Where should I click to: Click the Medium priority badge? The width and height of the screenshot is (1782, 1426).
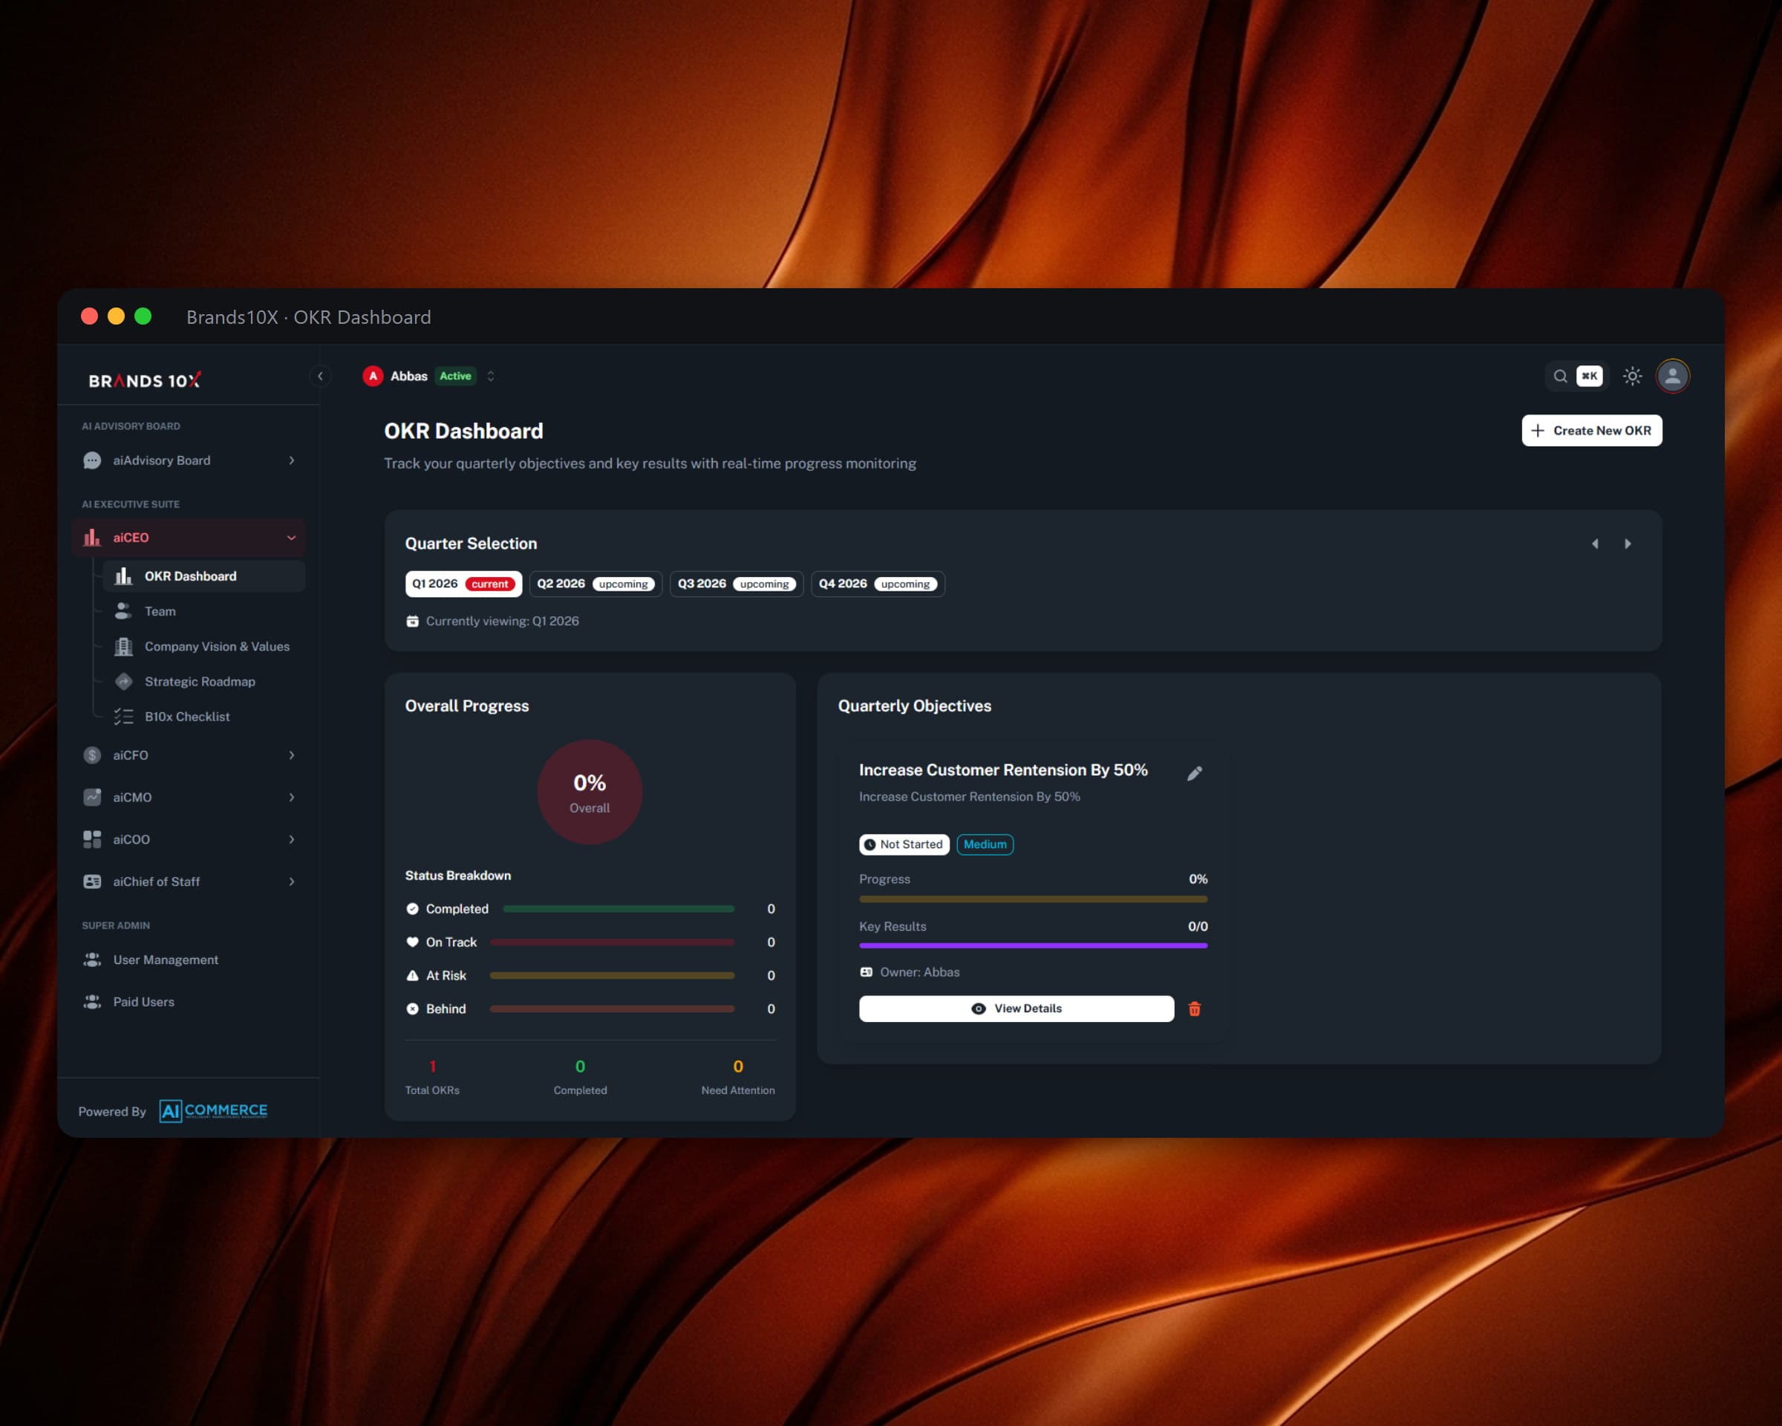pyautogui.click(x=985, y=844)
